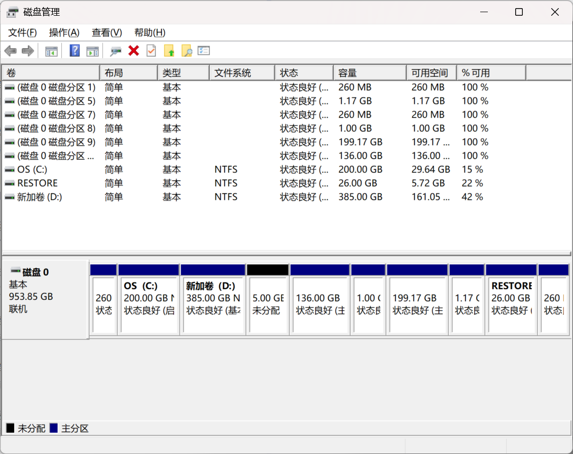This screenshot has width=573, height=454.
Task: Open the 查看(V) menu
Action: (106, 32)
